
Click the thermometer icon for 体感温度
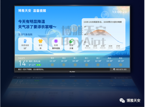(25, 41)
